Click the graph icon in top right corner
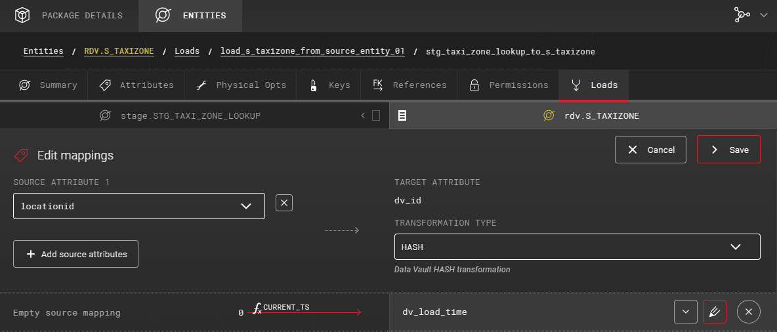Viewport: 777px width, 332px height. [x=742, y=16]
